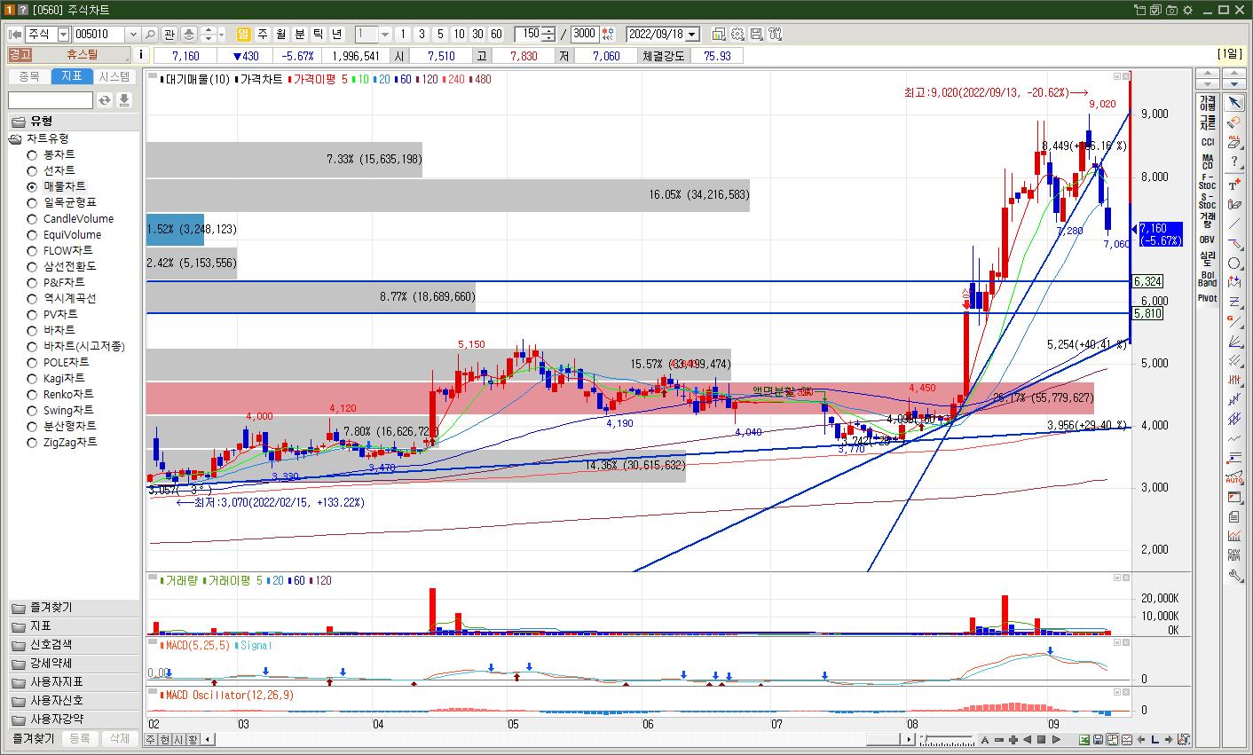
Task: Select the 월 monthly period button
Action: pyautogui.click(x=281, y=35)
